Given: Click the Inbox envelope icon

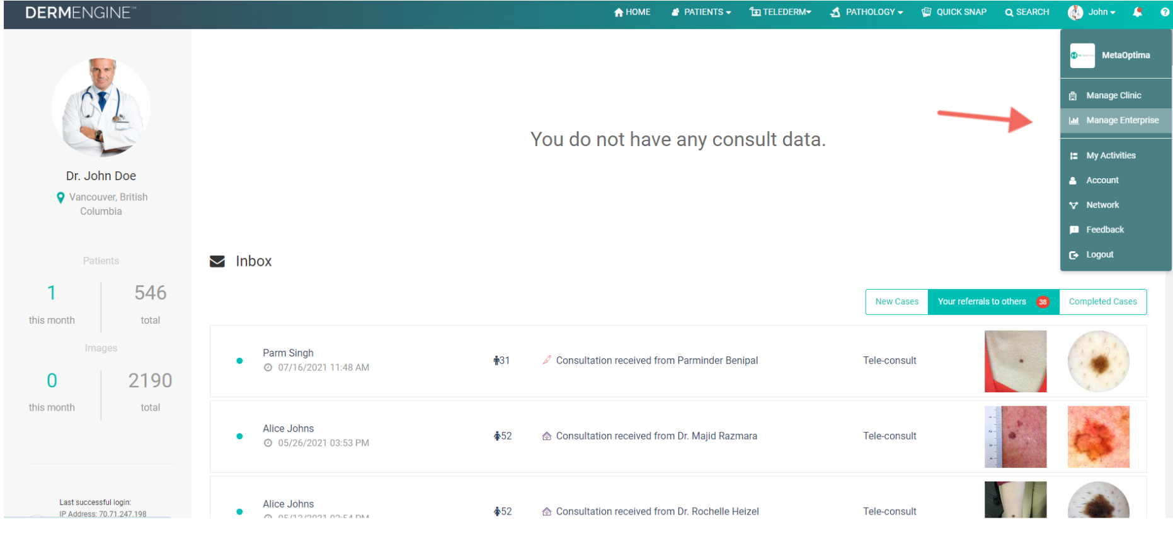Looking at the screenshot, I should coord(217,261).
